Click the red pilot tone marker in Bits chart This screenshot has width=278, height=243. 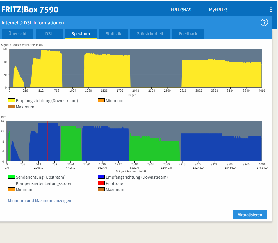point(47,141)
